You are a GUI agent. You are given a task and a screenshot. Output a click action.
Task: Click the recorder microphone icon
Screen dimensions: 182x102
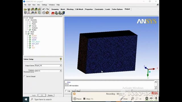coord(156,98)
